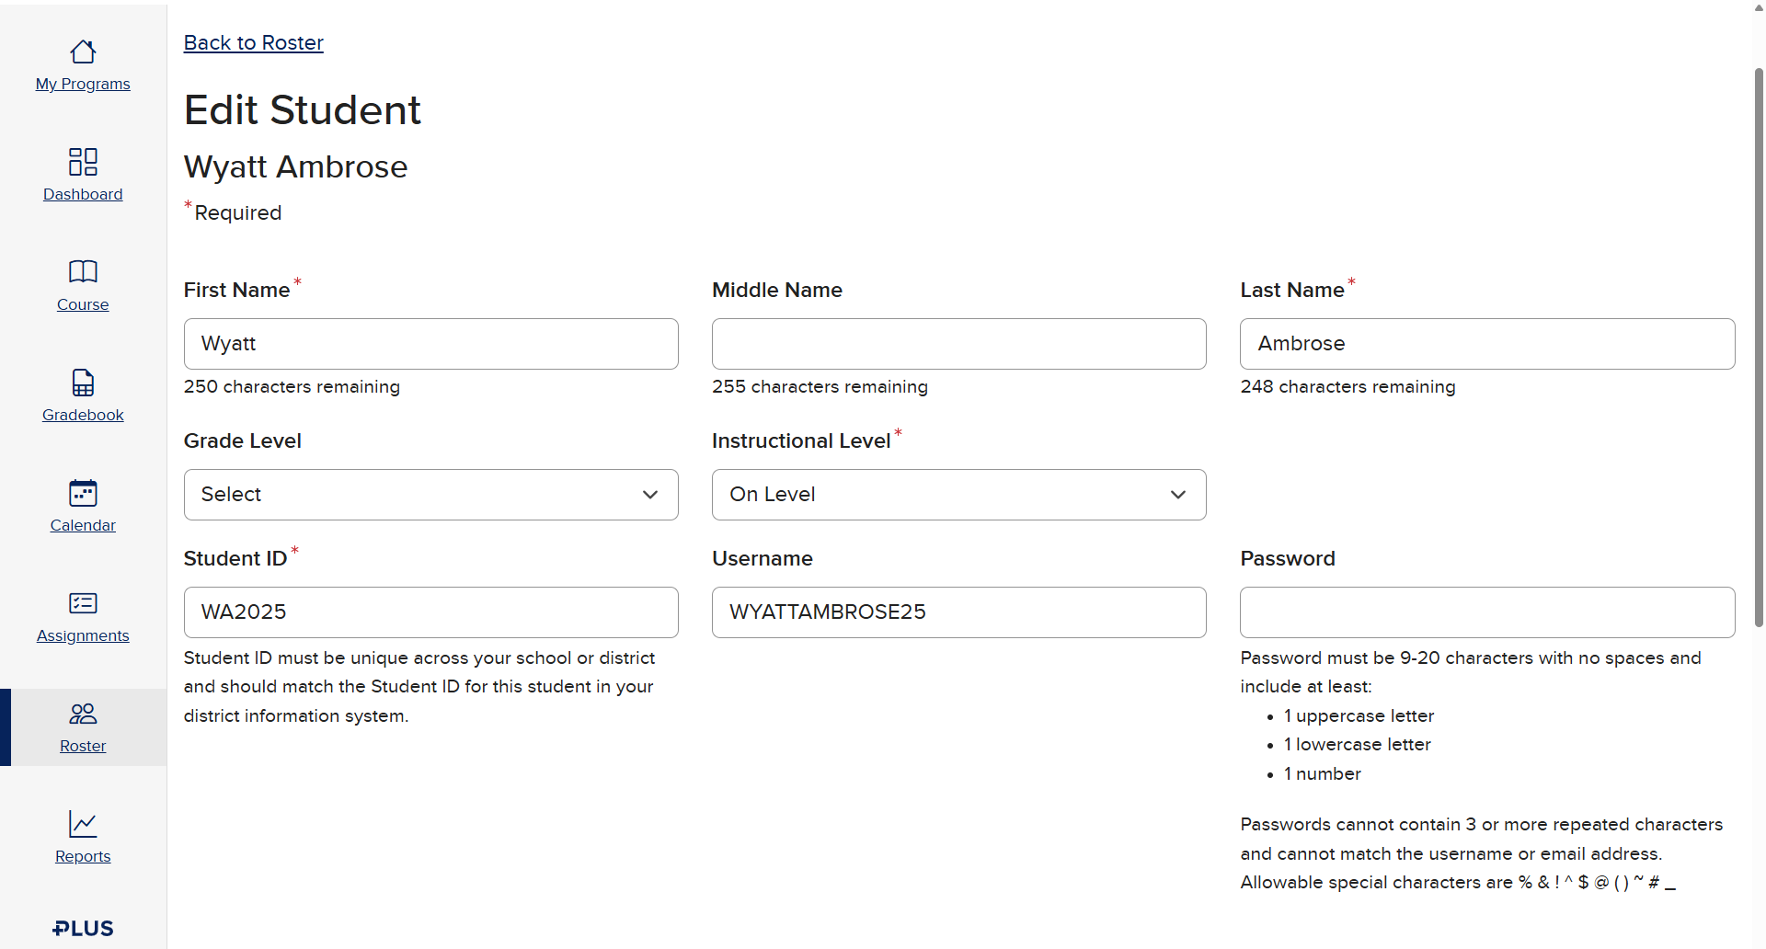This screenshot has height=949, width=1766.
Task: Click the Student ID field WA2025
Action: coord(431,612)
